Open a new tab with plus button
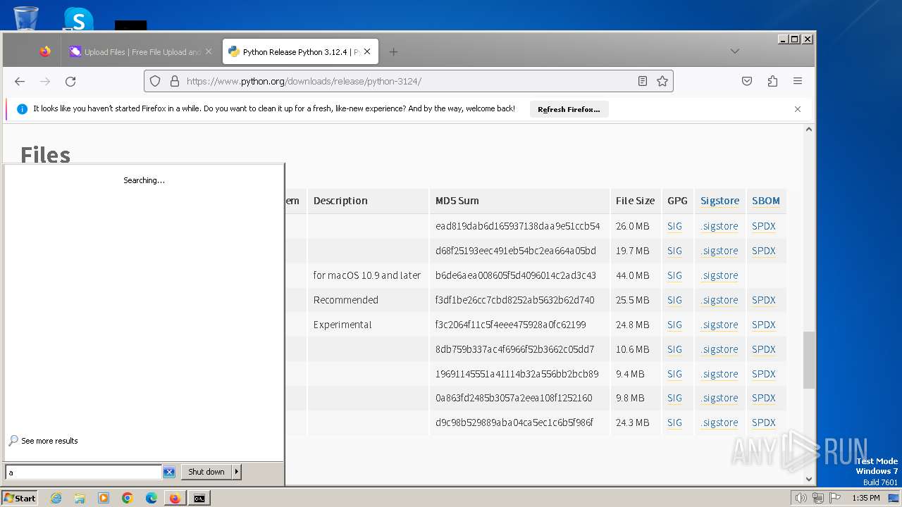Viewport: 902px width, 507px height. [393, 51]
